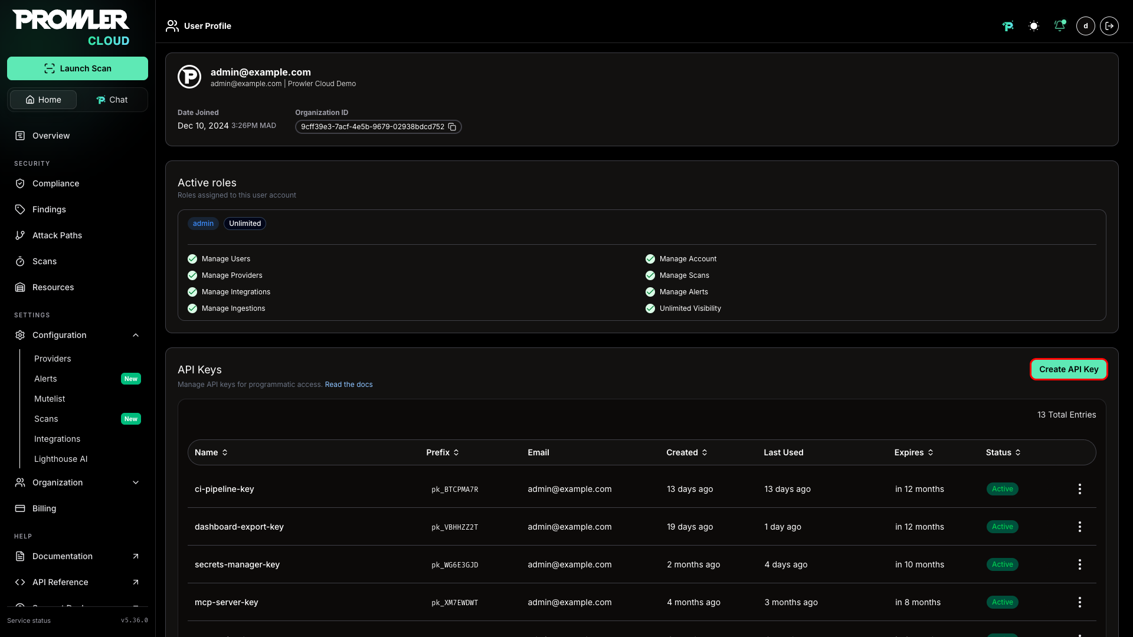Open notifications bell icon
Image resolution: width=1133 pixels, height=637 pixels.
point(1060,26)
